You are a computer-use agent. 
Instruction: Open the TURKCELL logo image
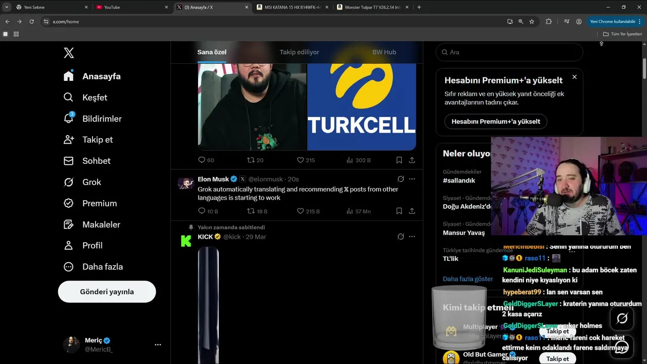tap(361, 107)
